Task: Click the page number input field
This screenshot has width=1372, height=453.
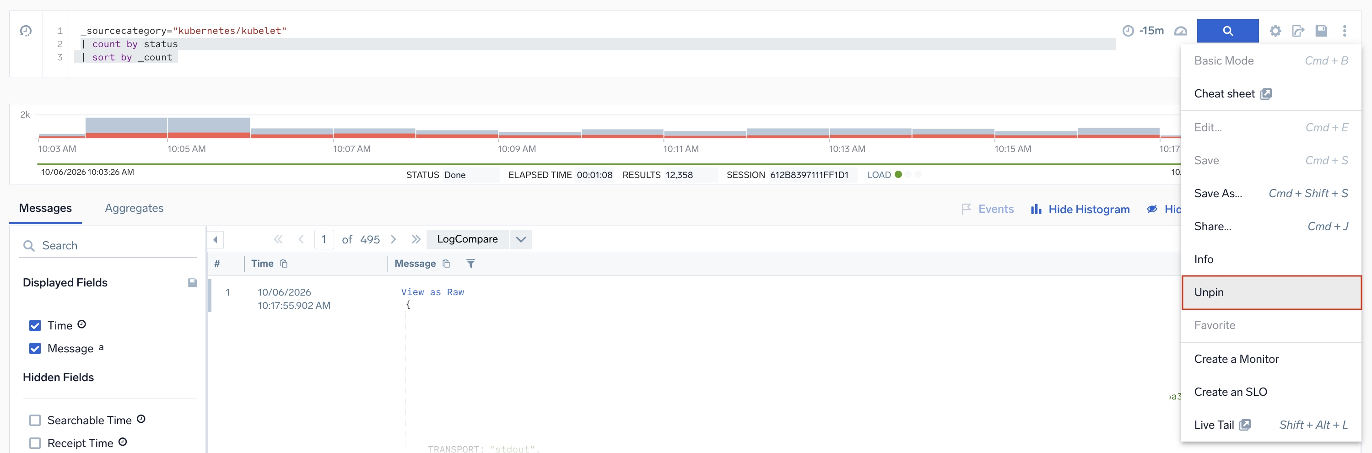Action: [x=324, y=240]
